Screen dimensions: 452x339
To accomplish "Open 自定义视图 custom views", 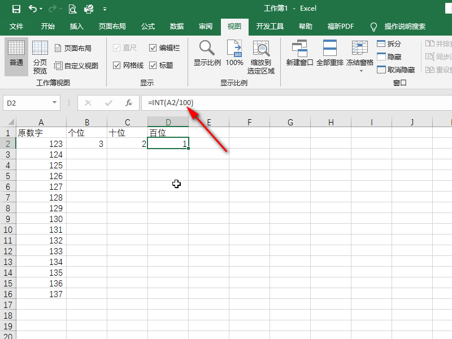I will [x=76, y=66].
